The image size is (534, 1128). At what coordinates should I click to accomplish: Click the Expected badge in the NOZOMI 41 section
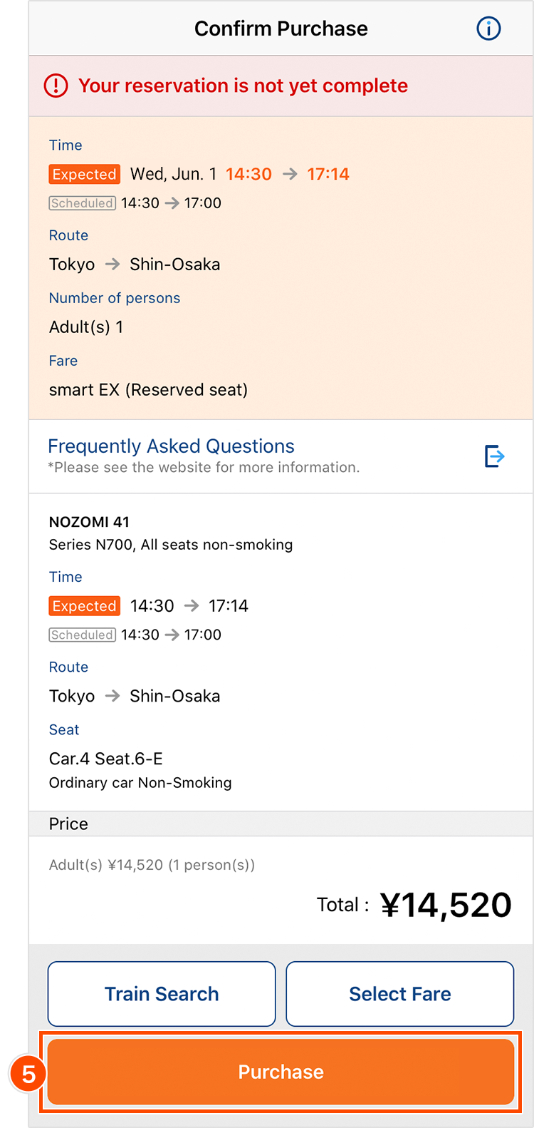[x=84, y=606]
